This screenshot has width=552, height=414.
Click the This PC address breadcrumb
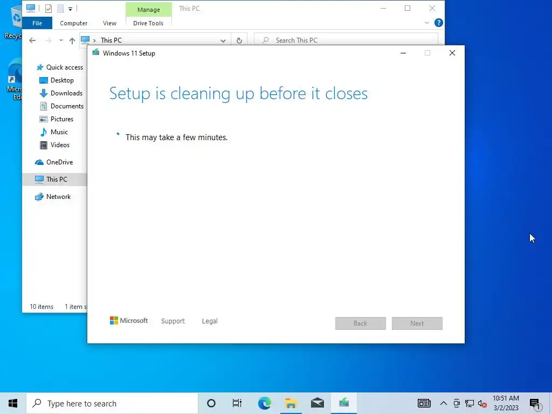coord(111,40)
